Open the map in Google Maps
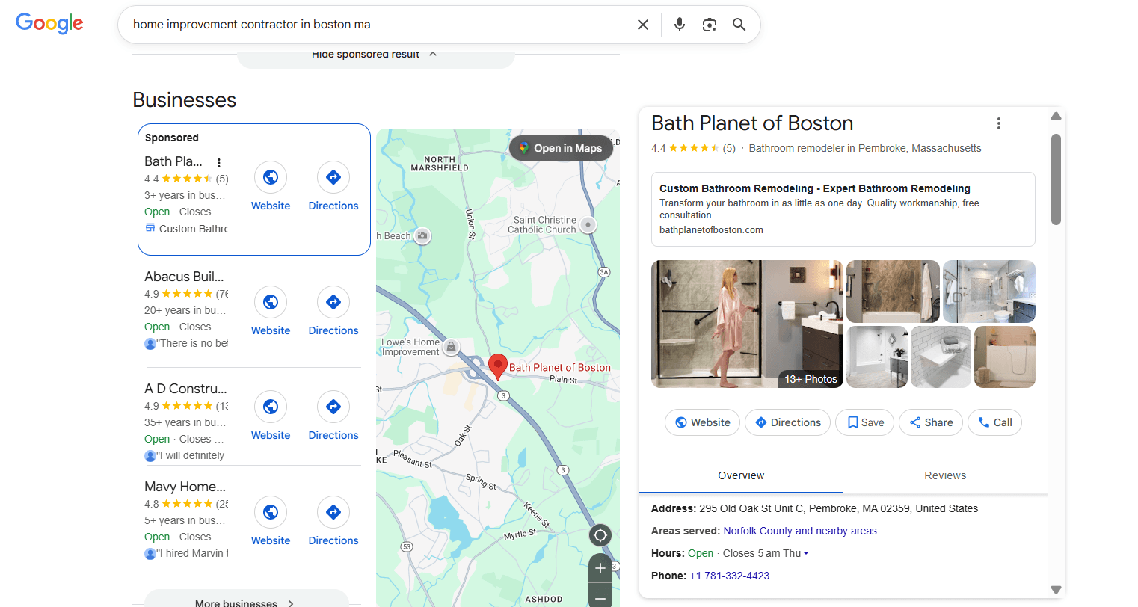The image size is (1138, 607). pos(561,147)
